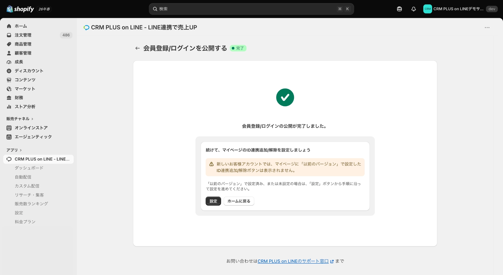Expand the 販売チャネル section
Image resolution: width=503 pixels, height=275 pixels.
[20, 119]
